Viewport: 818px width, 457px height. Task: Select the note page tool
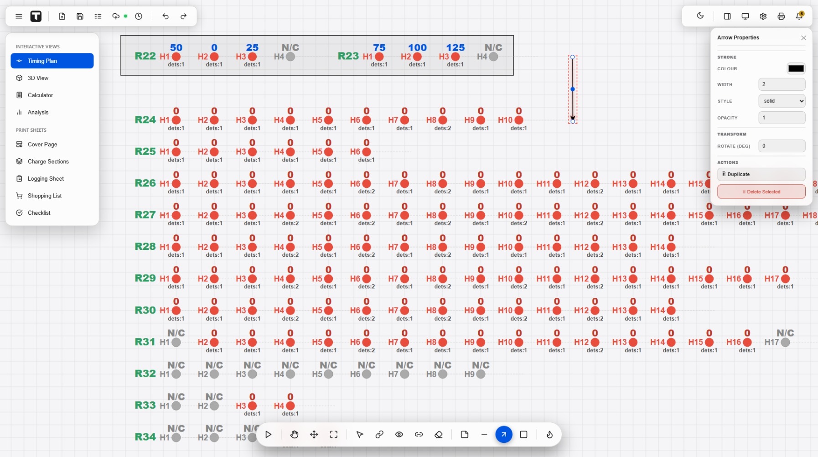[465, 435]
